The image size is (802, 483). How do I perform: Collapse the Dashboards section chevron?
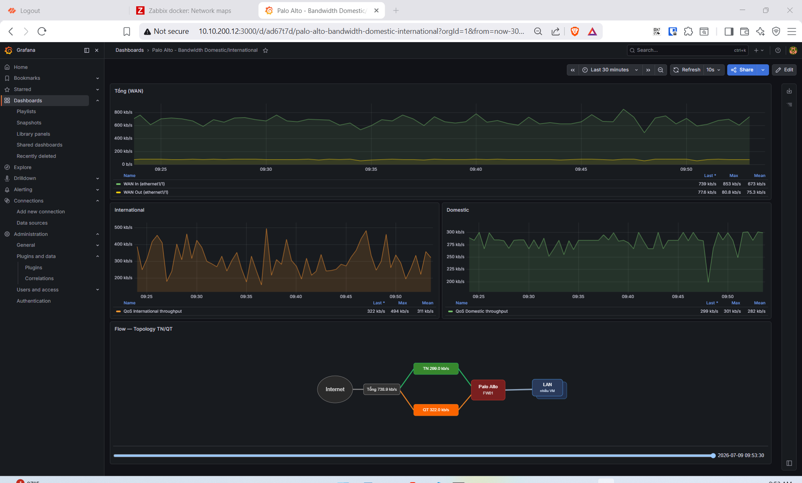[x=98, y=101]
